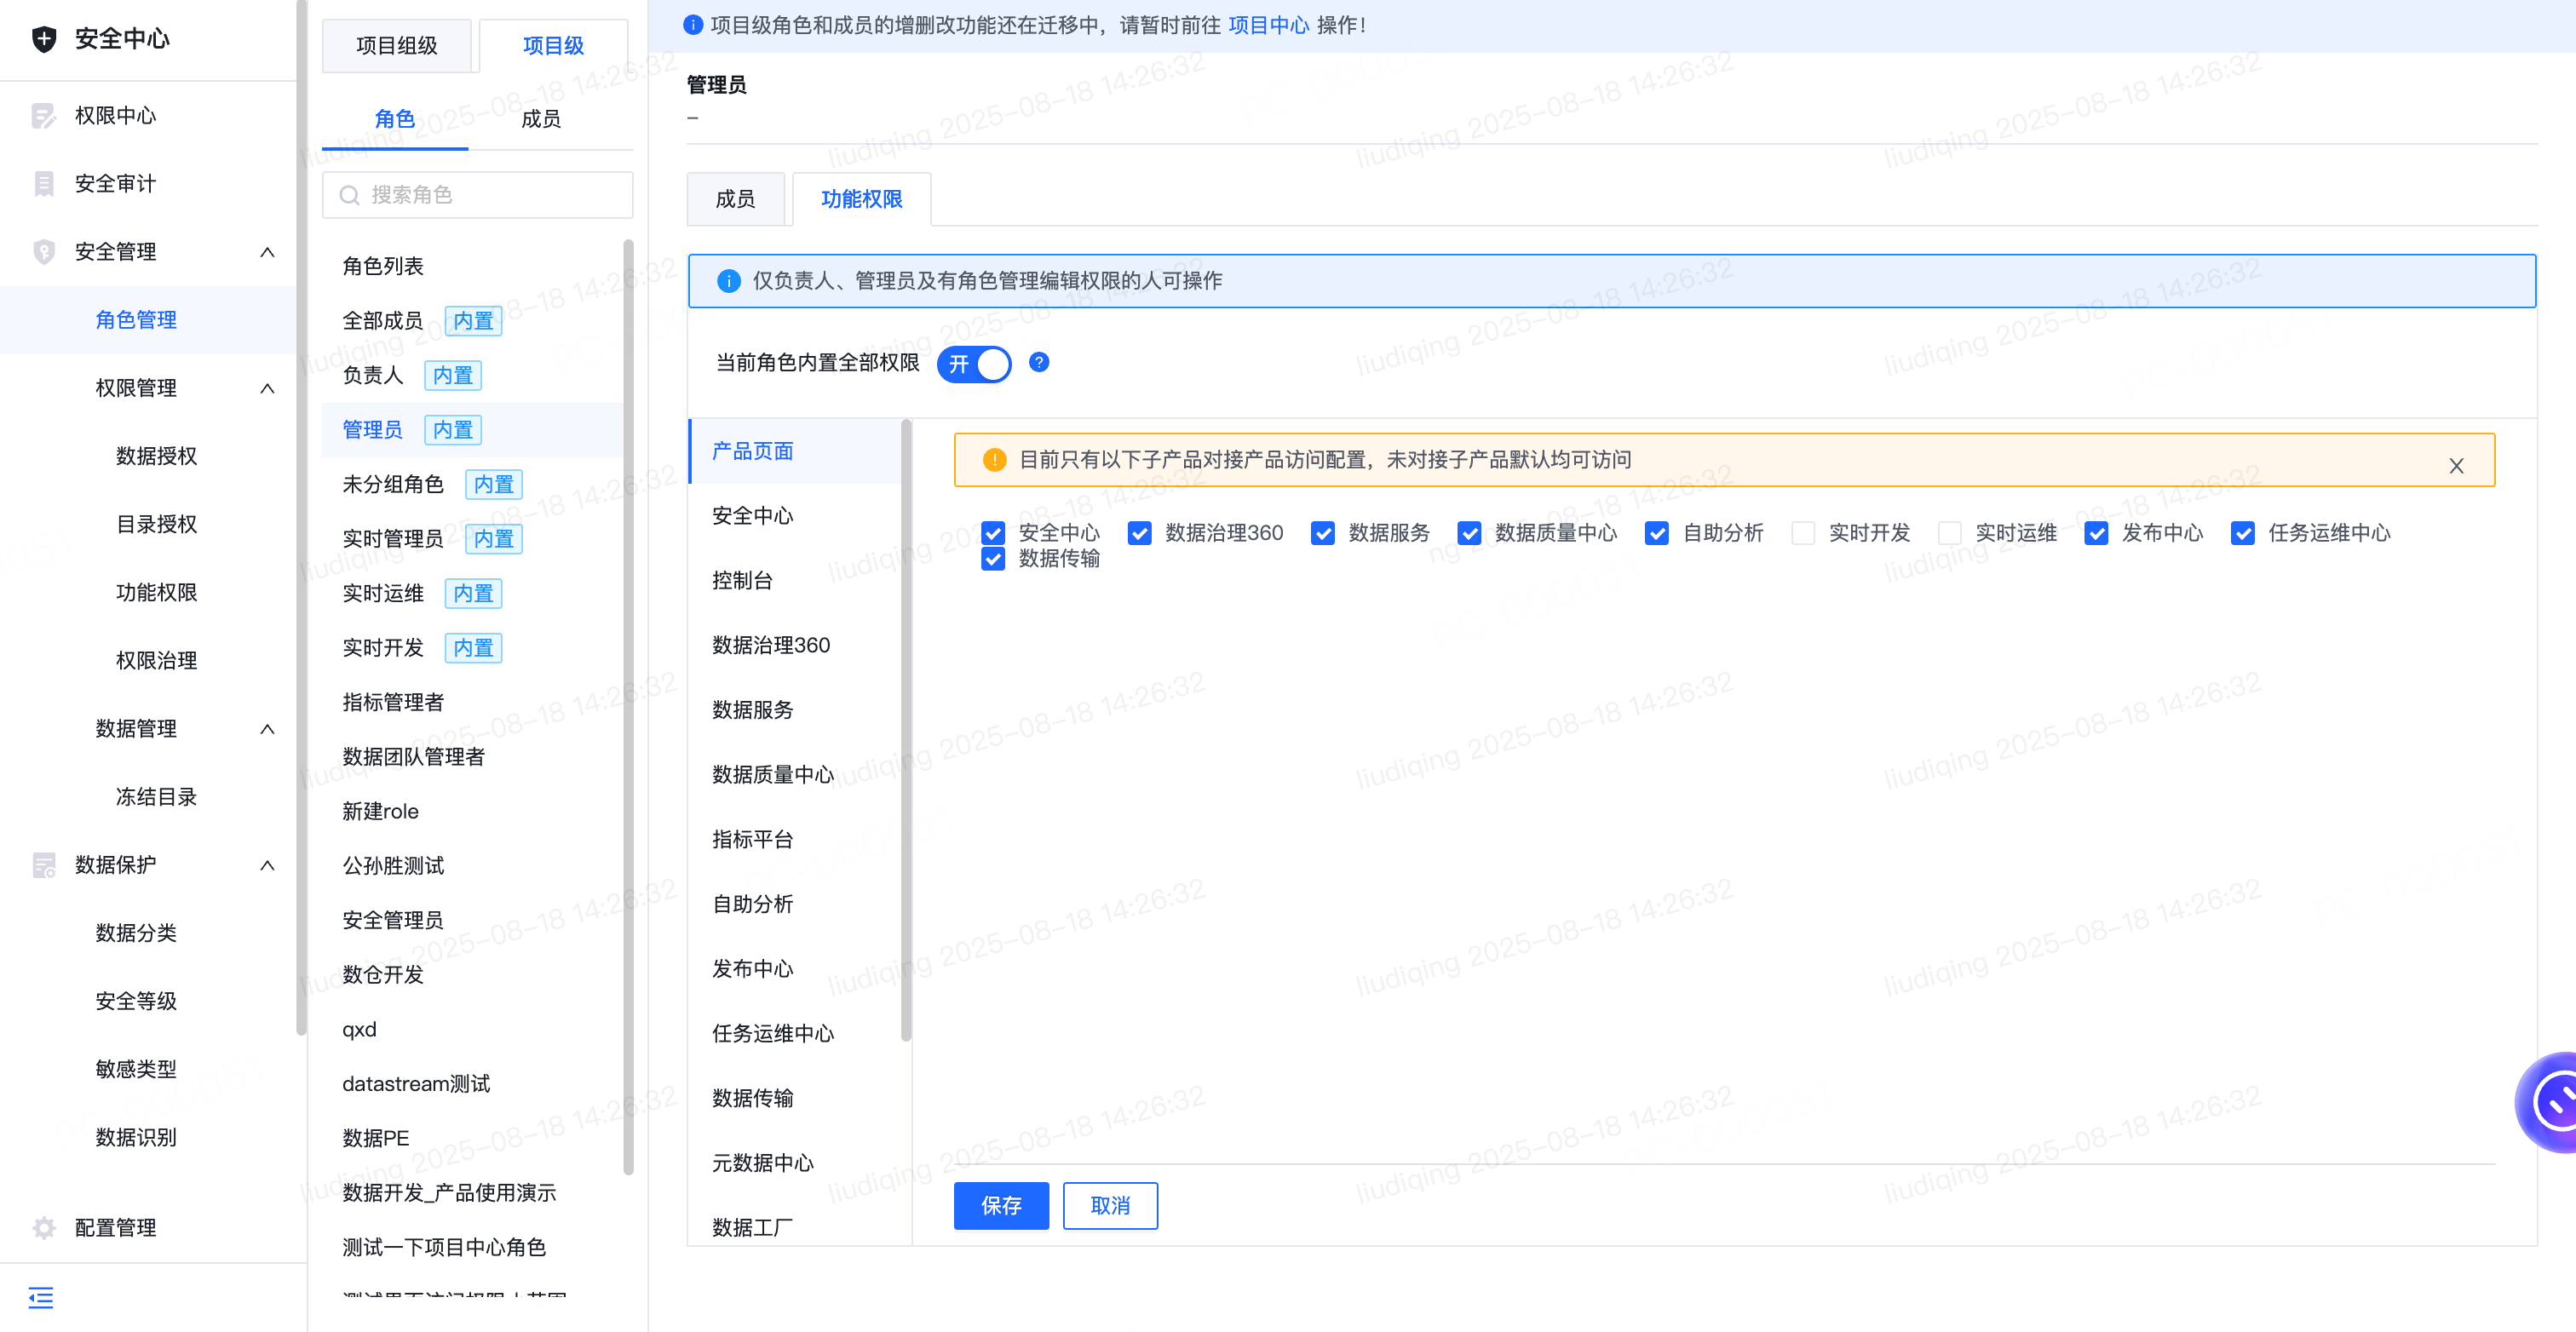
Task: Uncheck the 数据治理360 checkbox
Action: tap(1139, 533)
